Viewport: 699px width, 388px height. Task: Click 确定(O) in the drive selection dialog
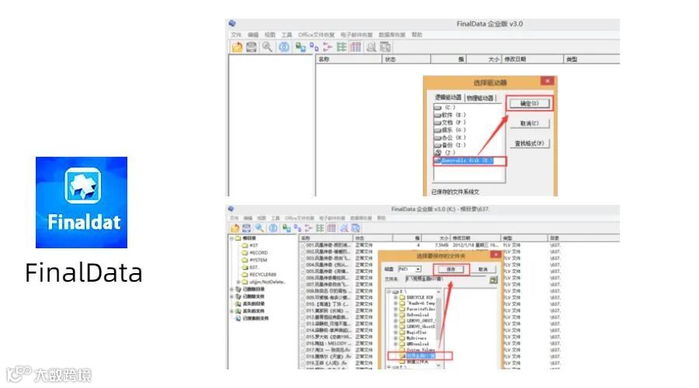(529, 103)
